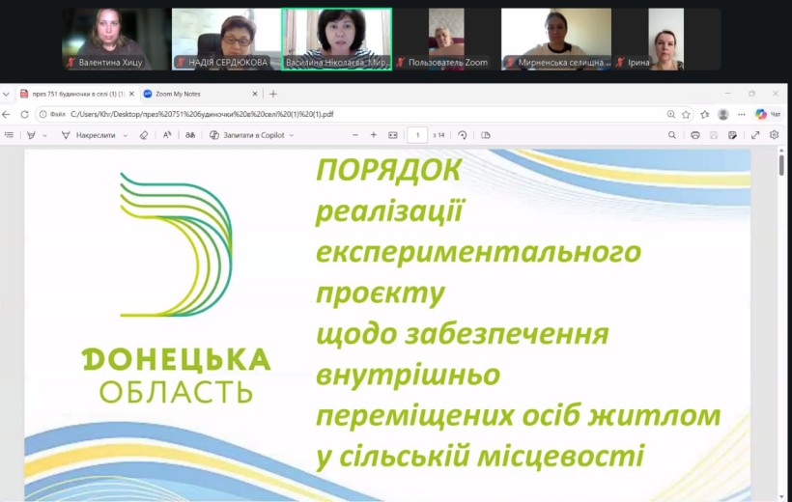The height and width of the screenshot is (502, 792).
Task: Click the 'з 14' page count label
Action: click(438, 135)
